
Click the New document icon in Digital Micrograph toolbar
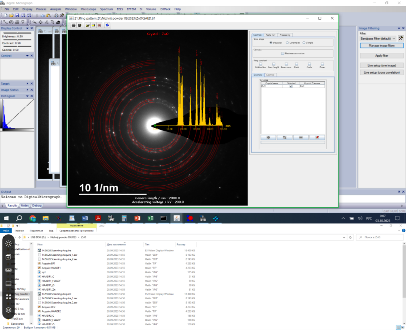click(x=6, y=16)
